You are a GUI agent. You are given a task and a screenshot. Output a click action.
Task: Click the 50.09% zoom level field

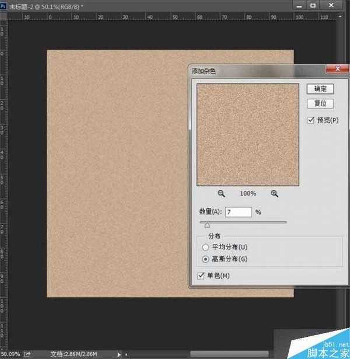tap(10, 354)
